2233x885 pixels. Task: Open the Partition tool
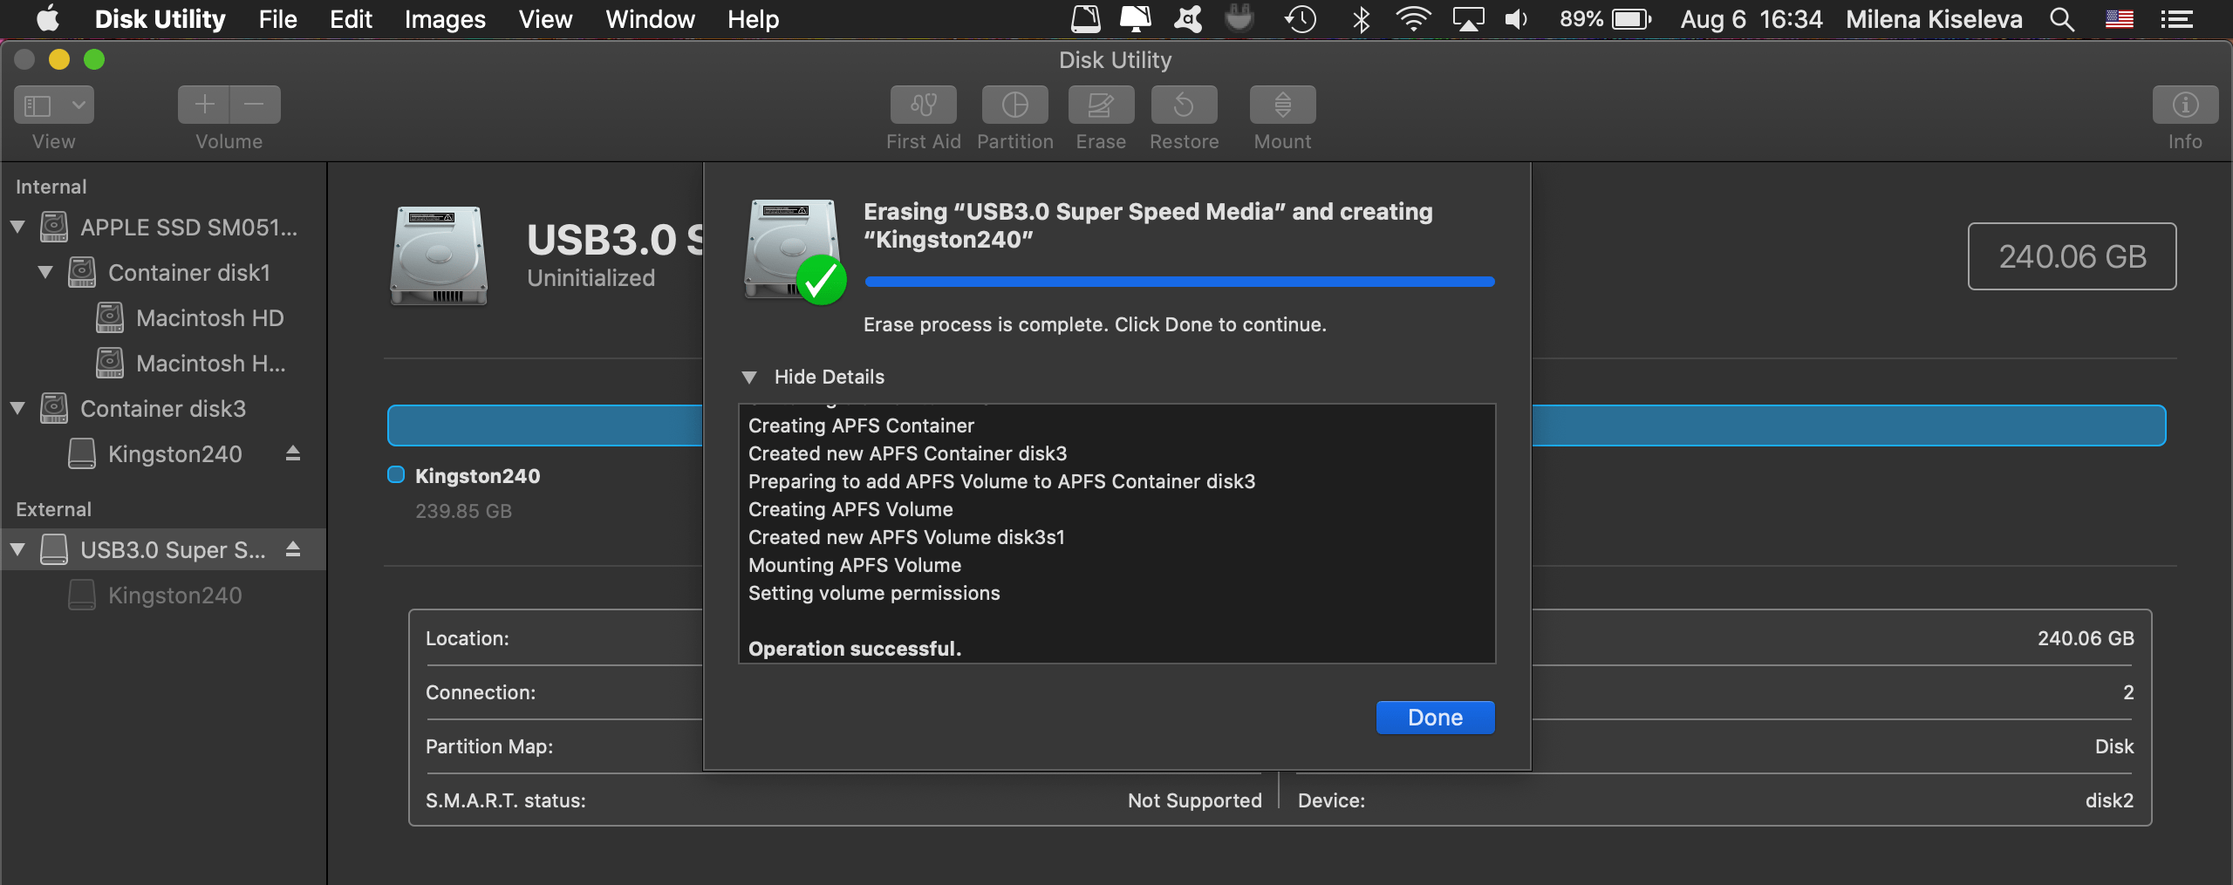coord(1014,105)
